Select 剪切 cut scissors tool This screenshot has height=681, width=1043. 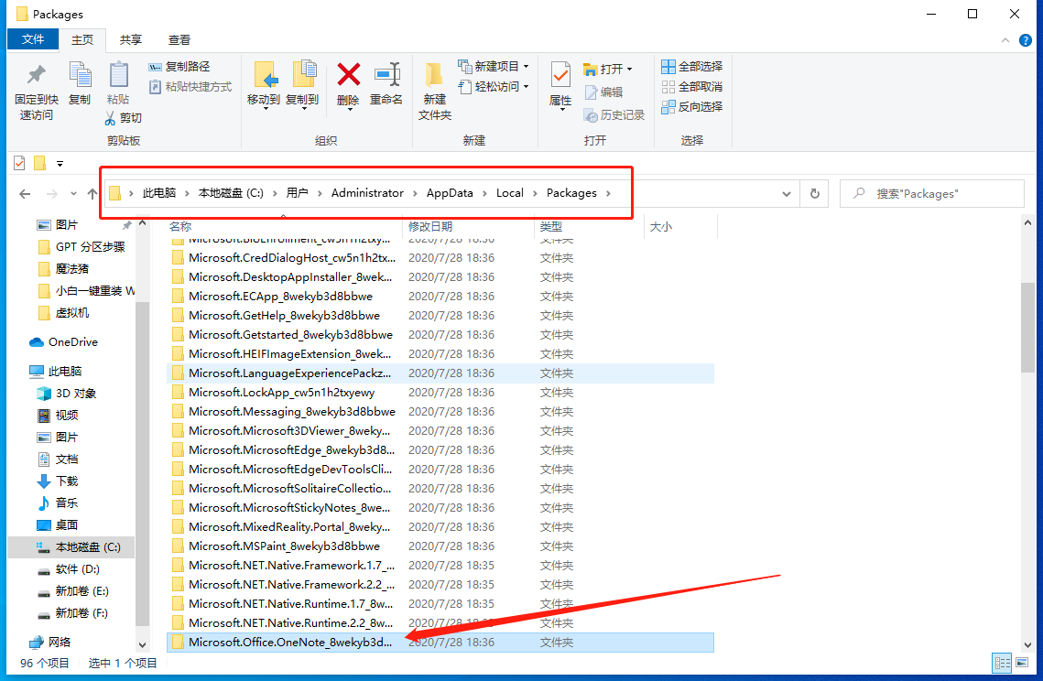124,118
